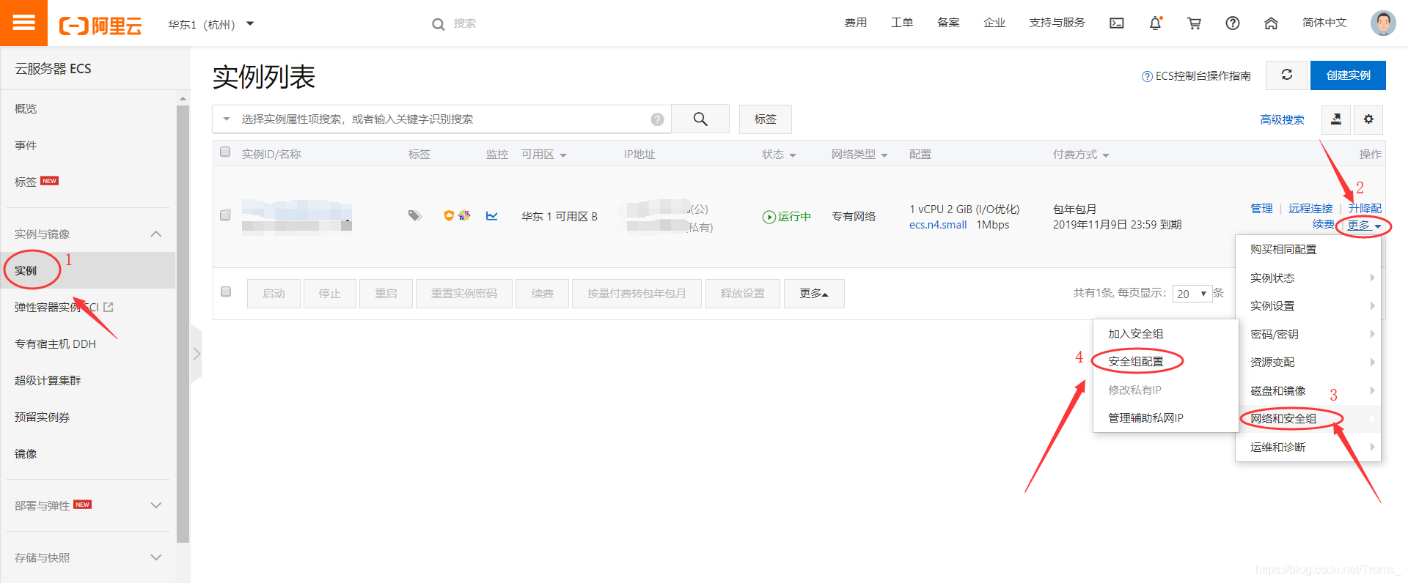Open ECS控制台操作指南 link
Screen dimensions: 1408x583
[x=1196, y=76]
